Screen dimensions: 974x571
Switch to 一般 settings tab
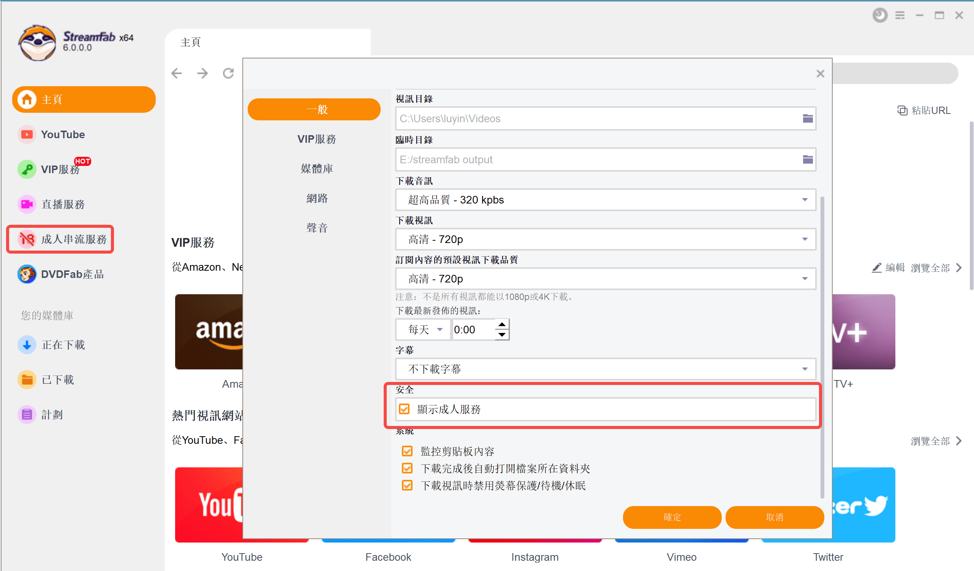316,109
